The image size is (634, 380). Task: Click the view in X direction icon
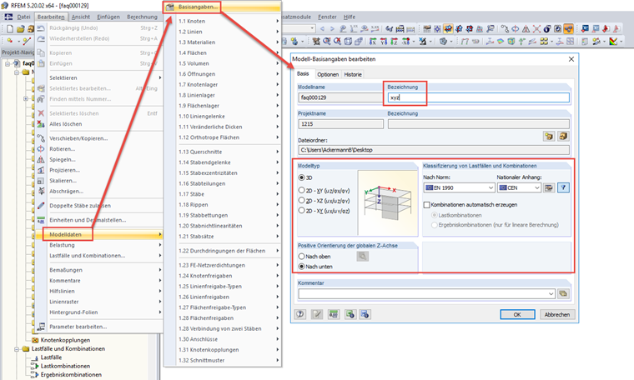coord(373,41)
